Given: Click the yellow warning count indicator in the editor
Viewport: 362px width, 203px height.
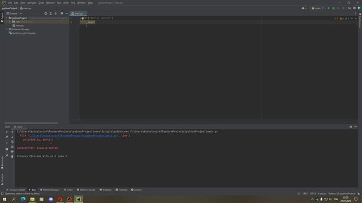Looking at the screenshot, I should coord(341,19).
